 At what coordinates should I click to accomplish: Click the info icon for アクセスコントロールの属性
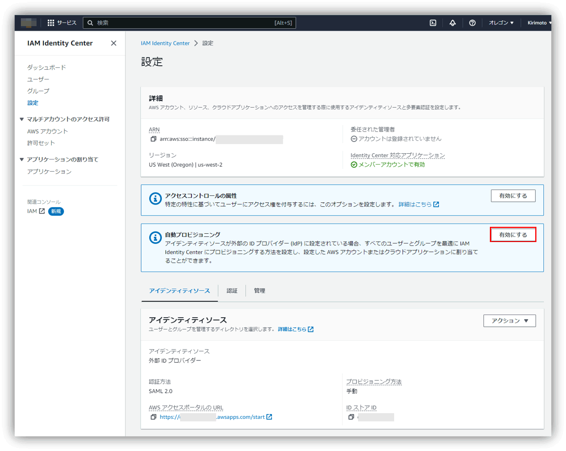point(155,199)
